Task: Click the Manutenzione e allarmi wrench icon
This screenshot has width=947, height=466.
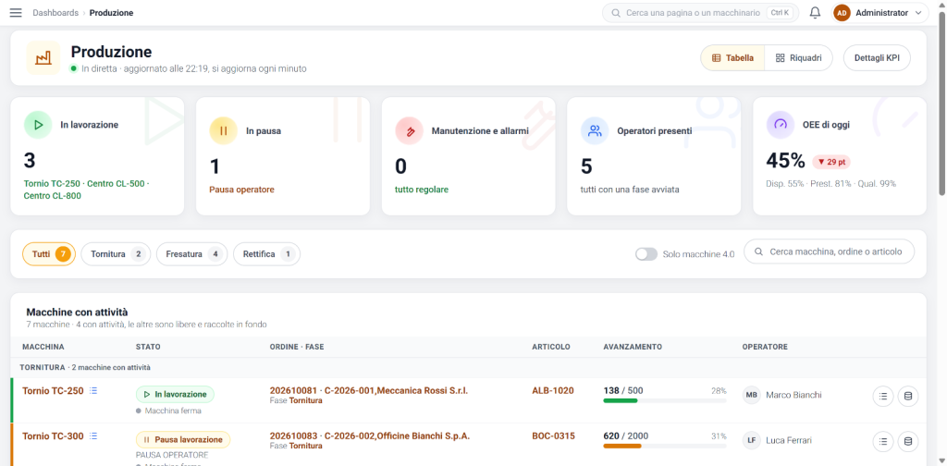Action: (x=410, y=130)
